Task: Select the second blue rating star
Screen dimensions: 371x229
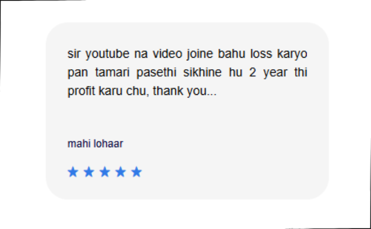Action: [x=89, y=172]
